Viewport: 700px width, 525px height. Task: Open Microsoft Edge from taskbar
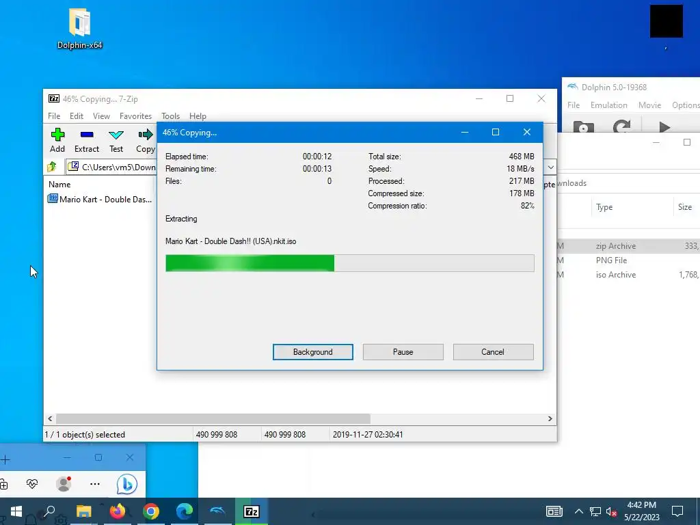pos(185,511)
